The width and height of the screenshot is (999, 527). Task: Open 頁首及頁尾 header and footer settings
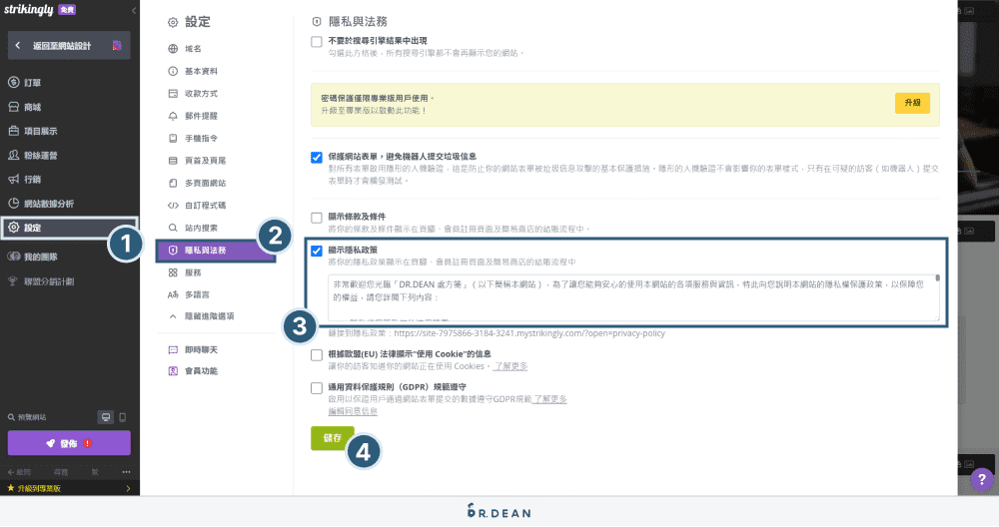[197, 161]
